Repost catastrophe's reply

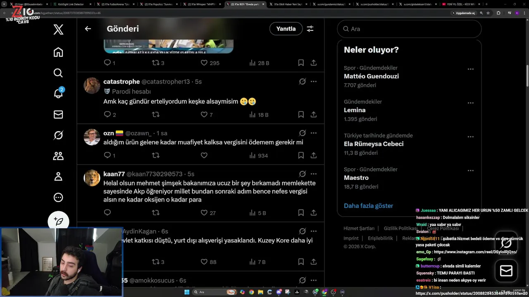[156, 115]
